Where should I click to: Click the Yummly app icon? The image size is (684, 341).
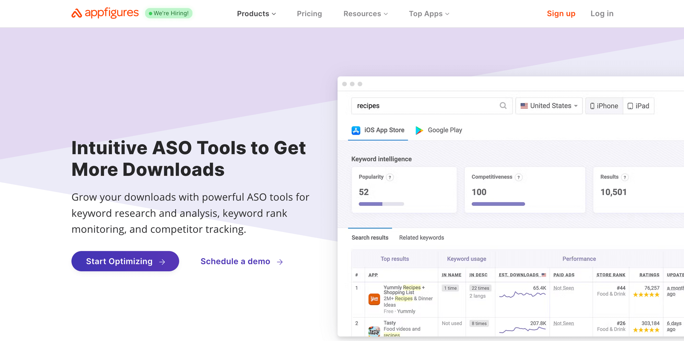coord(374,299)
